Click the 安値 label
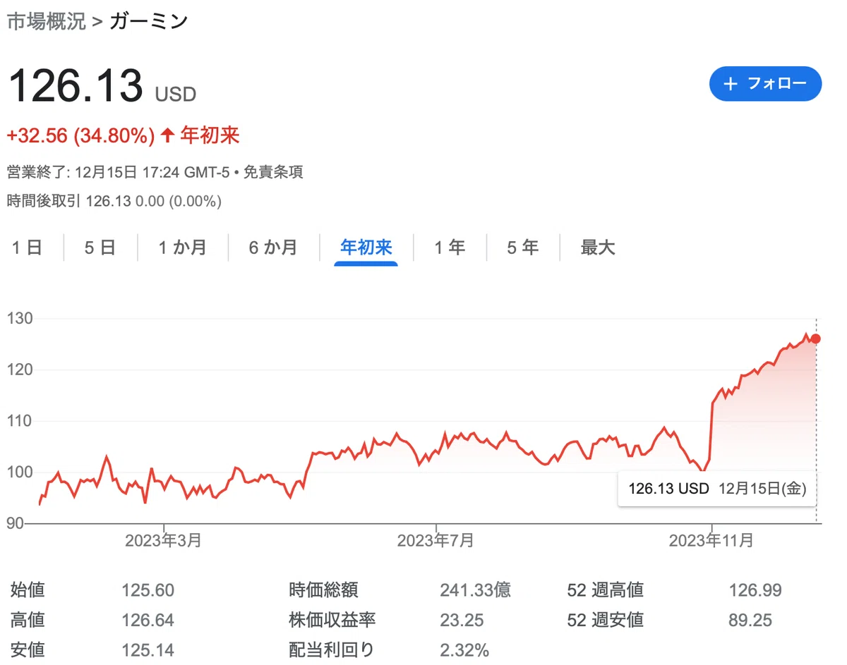 [x=28, y=649]
